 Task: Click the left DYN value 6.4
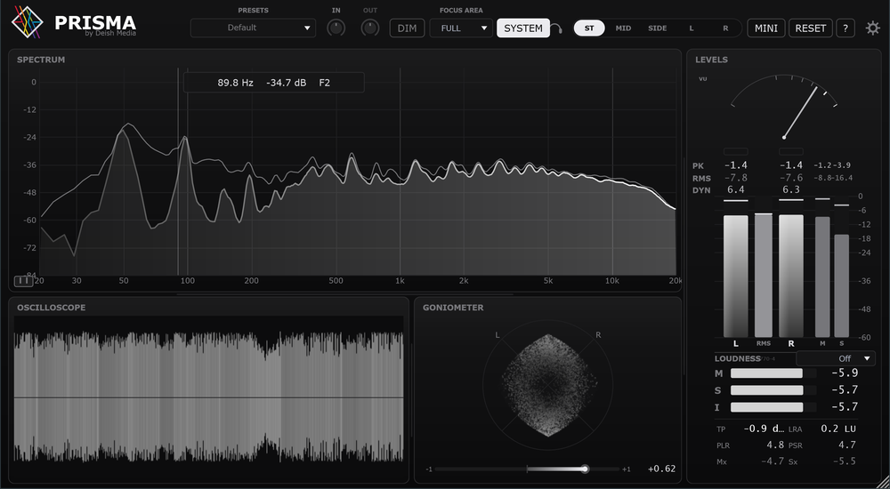[x=736, y=190]
